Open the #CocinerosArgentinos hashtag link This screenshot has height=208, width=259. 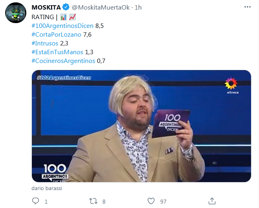pos(63,61)
